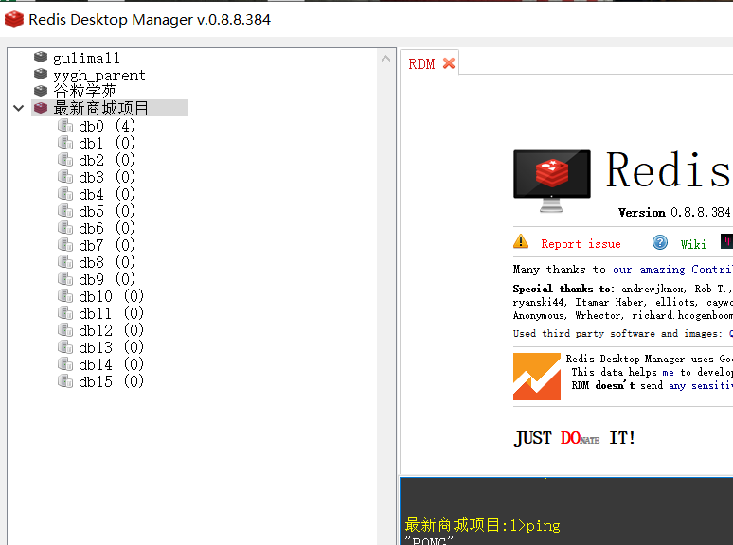Select the 'db8 (0)' row text
Image resolution: width=733 pixels, height=545 pixels.
(107, 262)
